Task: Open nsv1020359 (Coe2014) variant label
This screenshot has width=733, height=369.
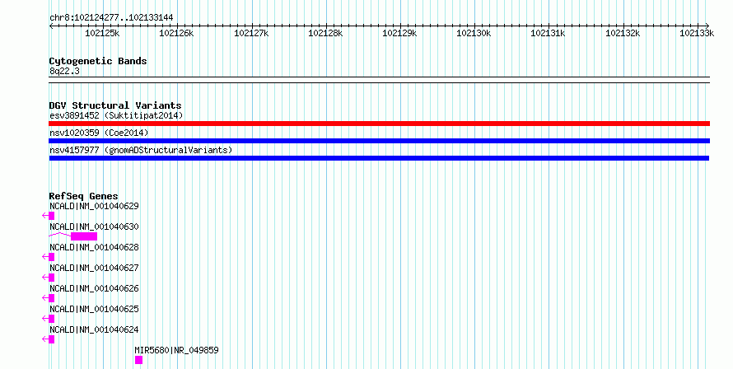Action: [x=99, y=133]
